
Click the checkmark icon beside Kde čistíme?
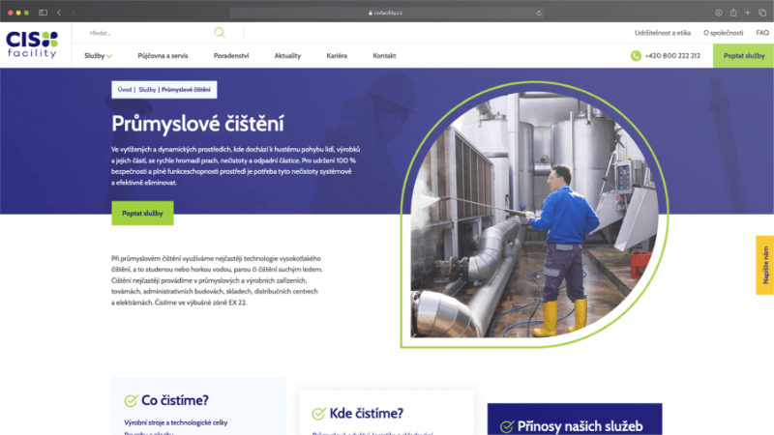(318, 414)
